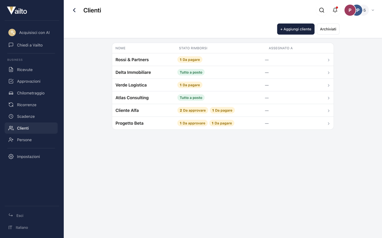Viewport: 382px width, 238px height.
Task: Expand the user account dropdown arrow
Action: 373,10
